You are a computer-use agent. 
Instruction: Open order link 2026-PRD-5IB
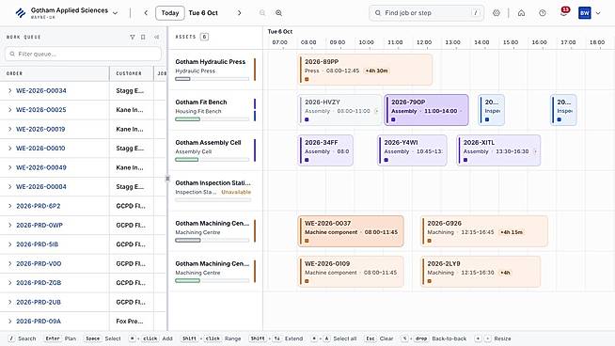coord(38,244)
